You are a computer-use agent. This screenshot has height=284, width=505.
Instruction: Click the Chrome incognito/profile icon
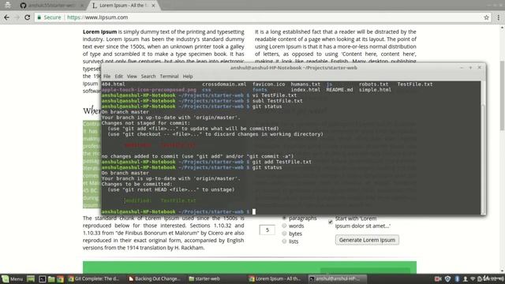pos(7,6)
